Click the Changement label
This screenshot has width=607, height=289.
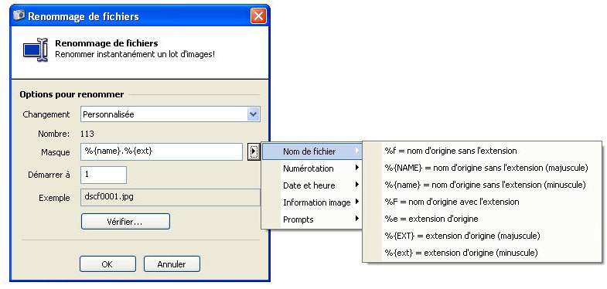coord(46,114)
